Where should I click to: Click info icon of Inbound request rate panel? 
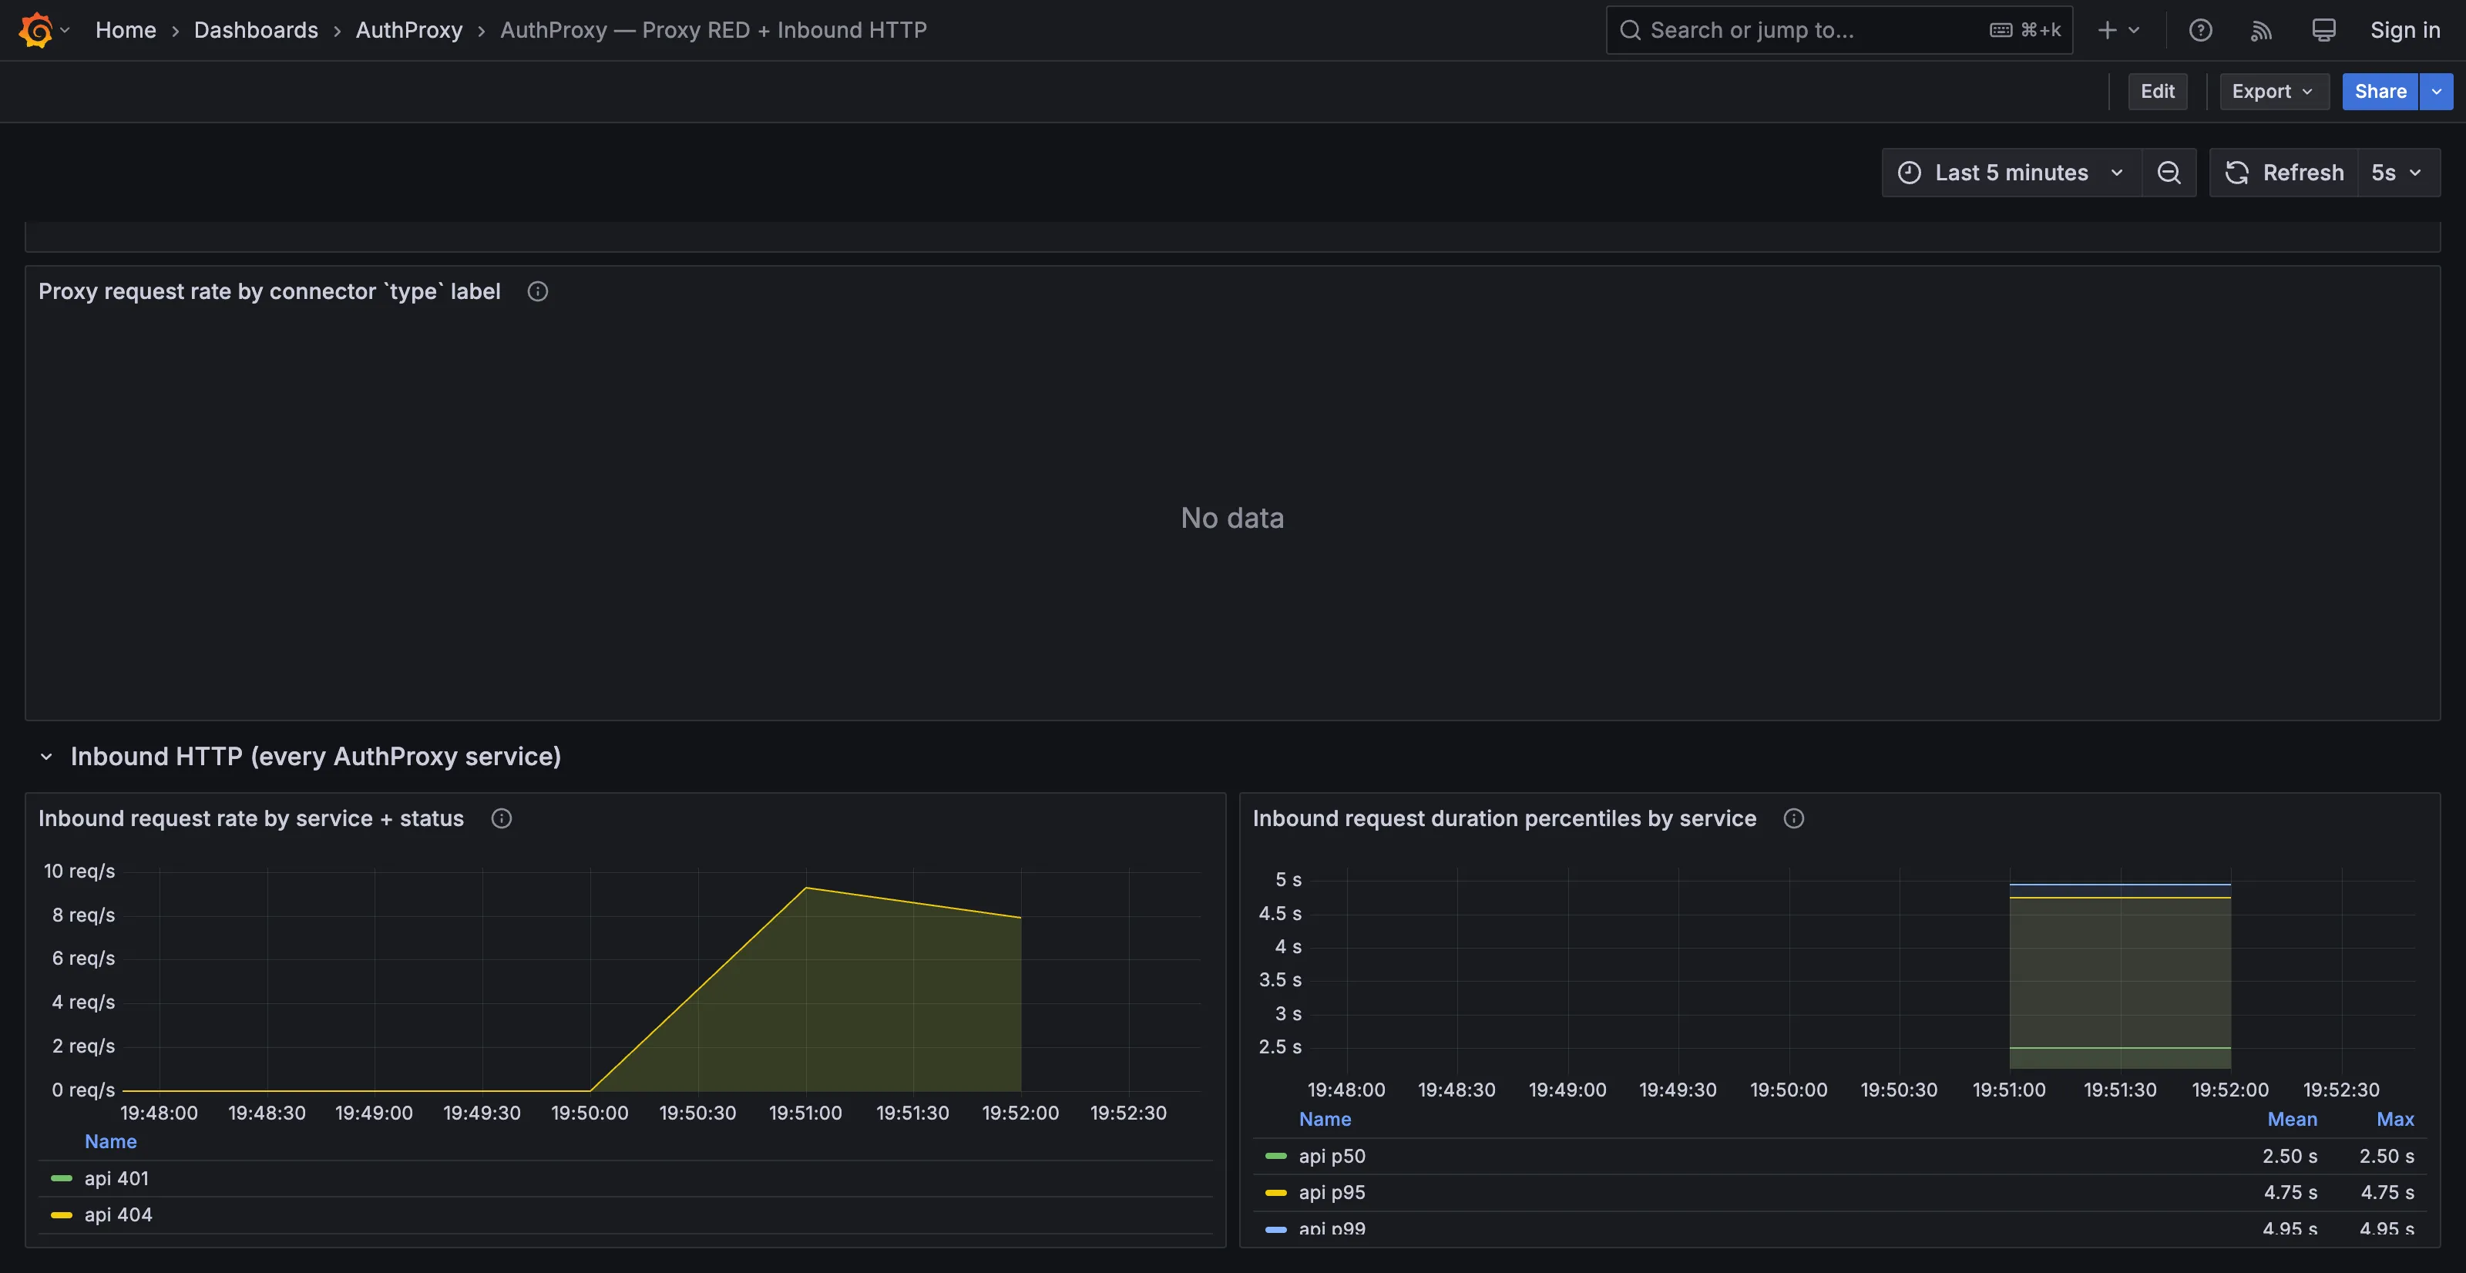point(502,818)
